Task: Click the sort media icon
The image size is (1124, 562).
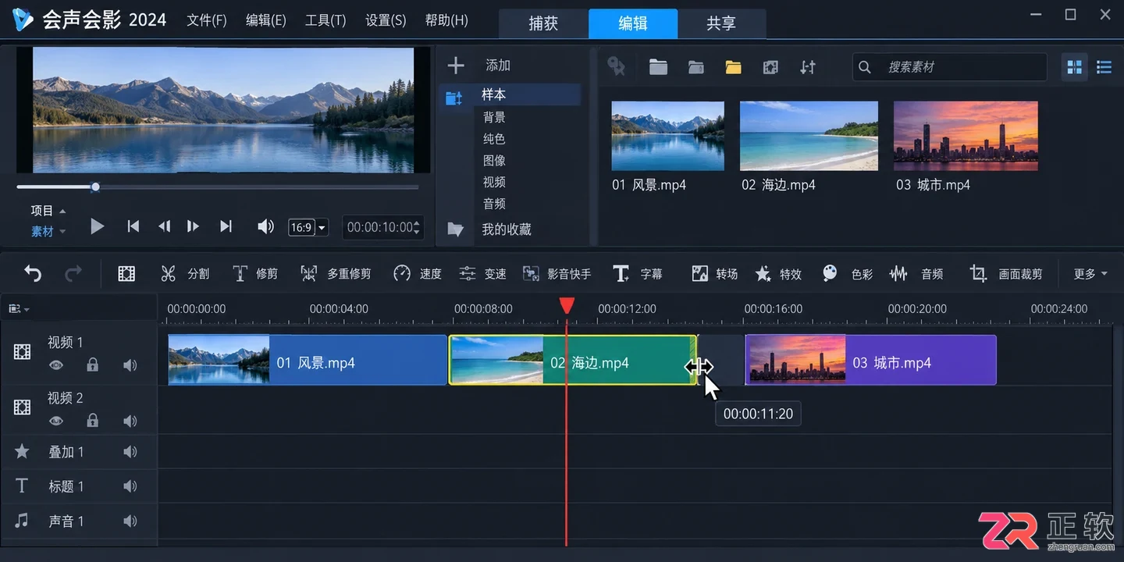Action: click(x=808, y=67)
